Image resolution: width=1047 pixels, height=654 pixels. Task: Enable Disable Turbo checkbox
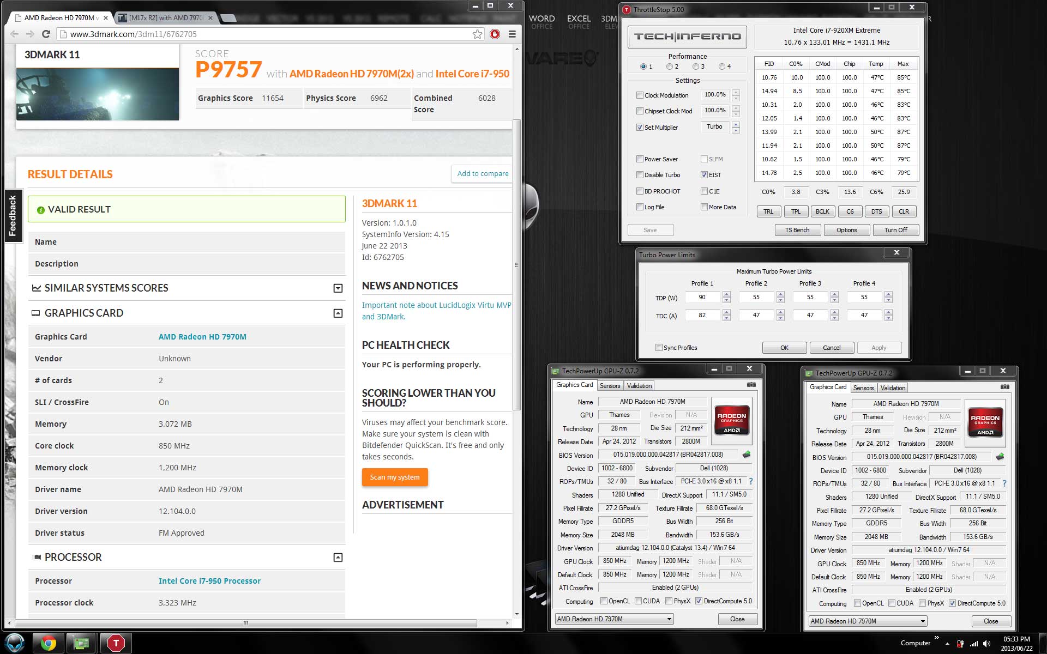click(x=640, y=175)
